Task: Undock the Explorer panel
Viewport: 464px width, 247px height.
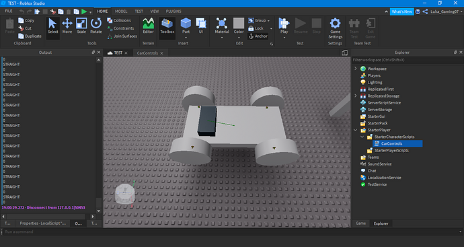Action: (455, 52)
